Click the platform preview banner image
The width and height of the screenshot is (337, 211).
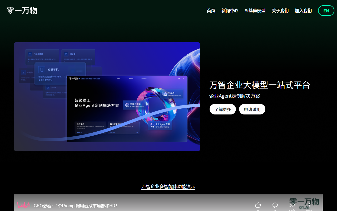tap(107, 97)
